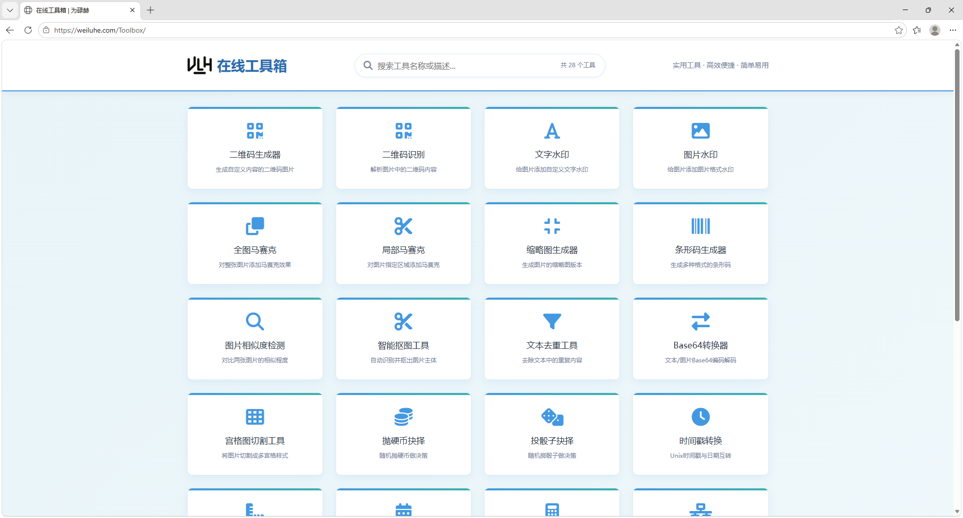Add page to favorites with star icon
This screenshot has height=518, width=963.
click(x=898, y=30)
